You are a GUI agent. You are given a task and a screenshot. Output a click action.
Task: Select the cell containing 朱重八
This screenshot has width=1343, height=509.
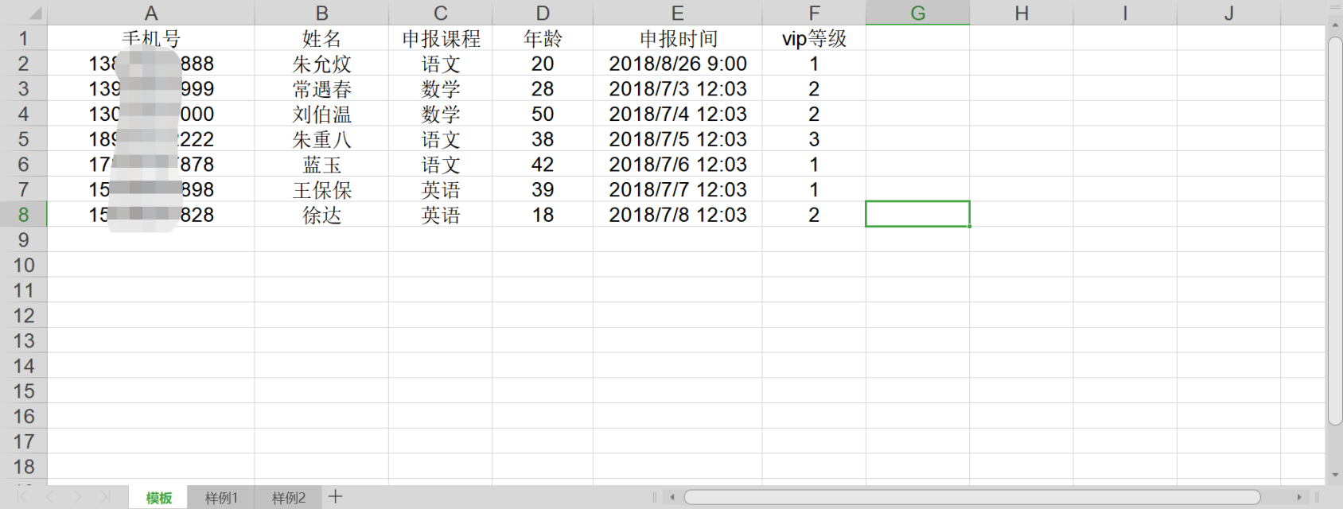321,139
